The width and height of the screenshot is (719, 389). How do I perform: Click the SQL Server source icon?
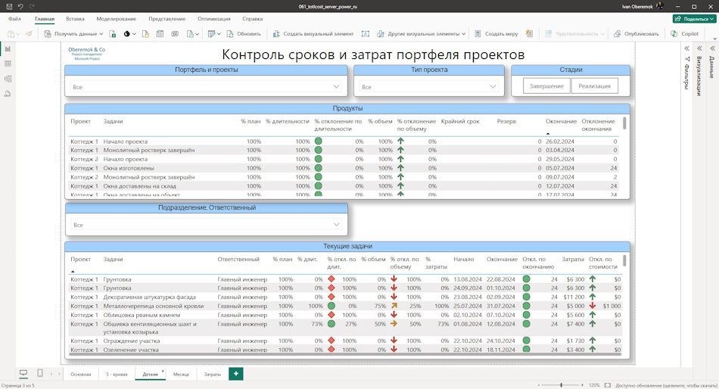point(145,33)
